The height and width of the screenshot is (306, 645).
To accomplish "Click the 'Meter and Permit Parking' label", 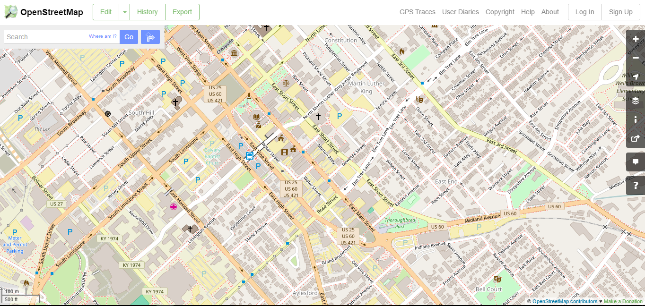I will (x=15, y=245).
